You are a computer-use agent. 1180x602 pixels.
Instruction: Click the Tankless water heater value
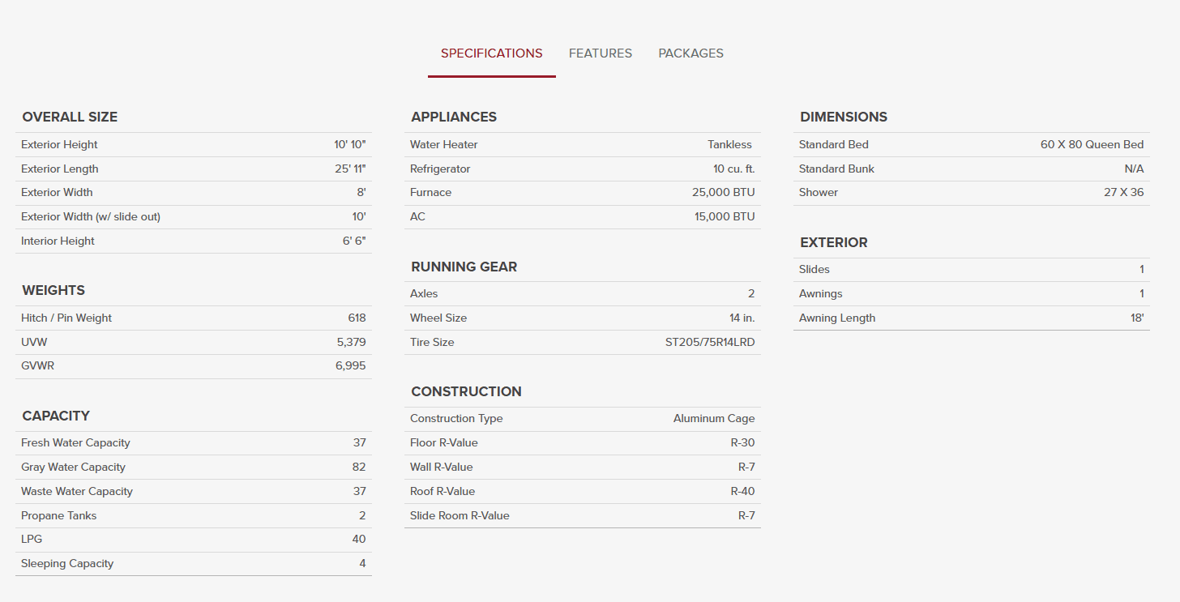pos(729,144)
